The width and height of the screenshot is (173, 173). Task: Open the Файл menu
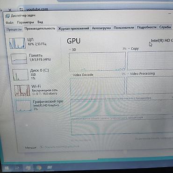click(9, 22)
